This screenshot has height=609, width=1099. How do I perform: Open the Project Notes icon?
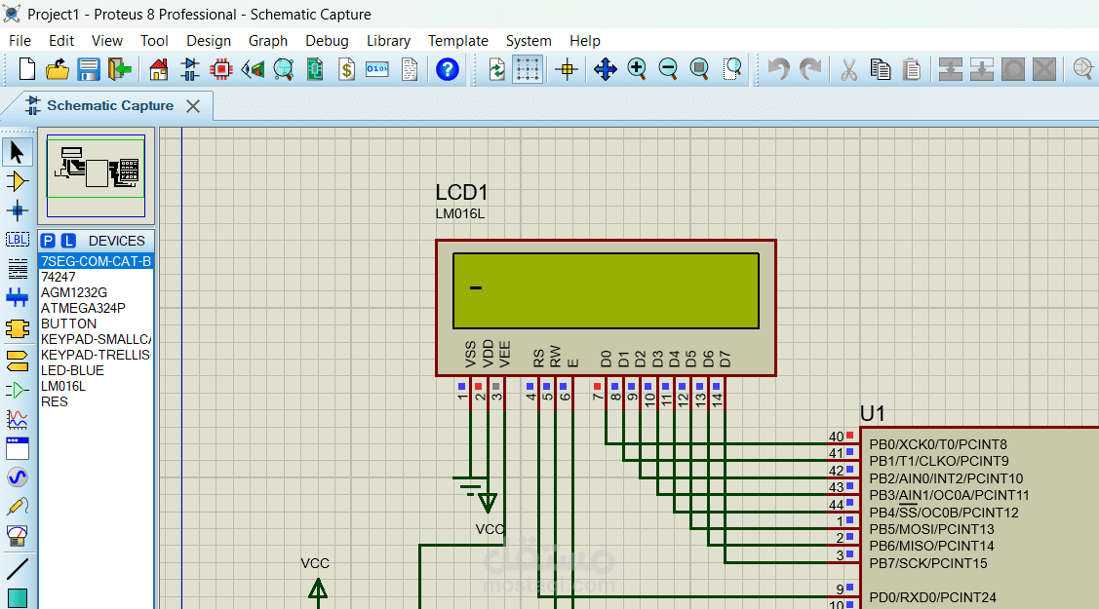point(410,69)
